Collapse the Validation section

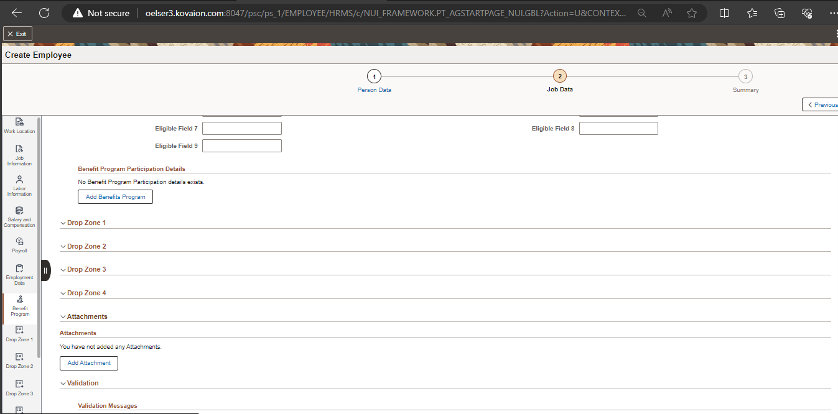[x=63, y=383]
